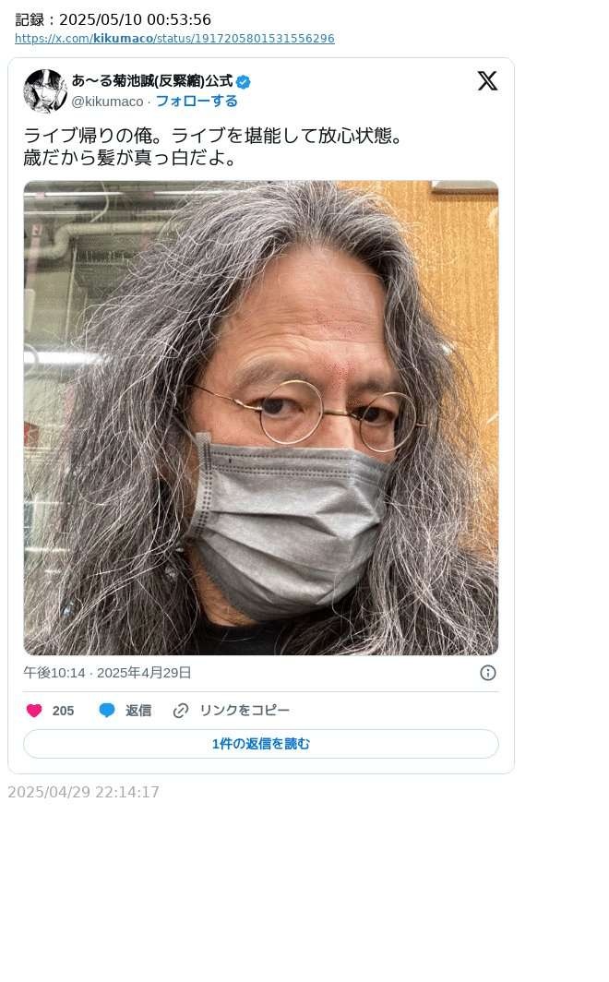Click the gray 2025/04/29 22:14:17 timestamp
The image size is (609, 982).
tap(83, 792)
